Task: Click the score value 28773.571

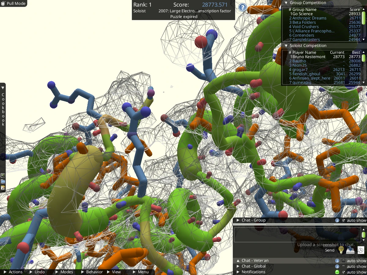Action: [x=215, y=5]
